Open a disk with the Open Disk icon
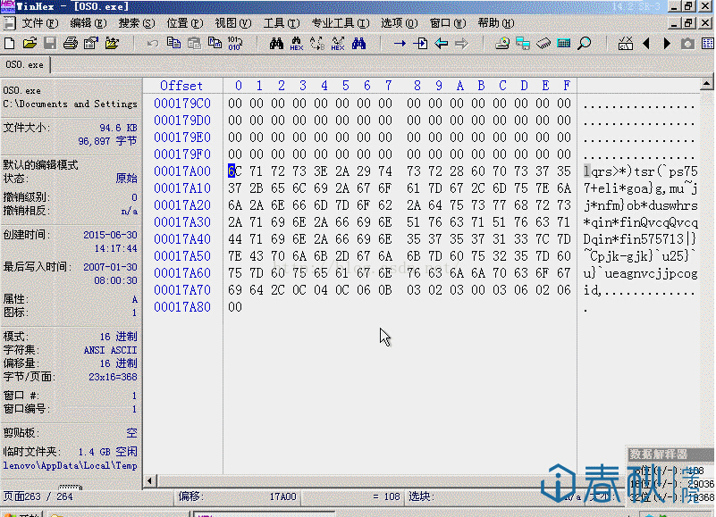 [x=502, y=44]
